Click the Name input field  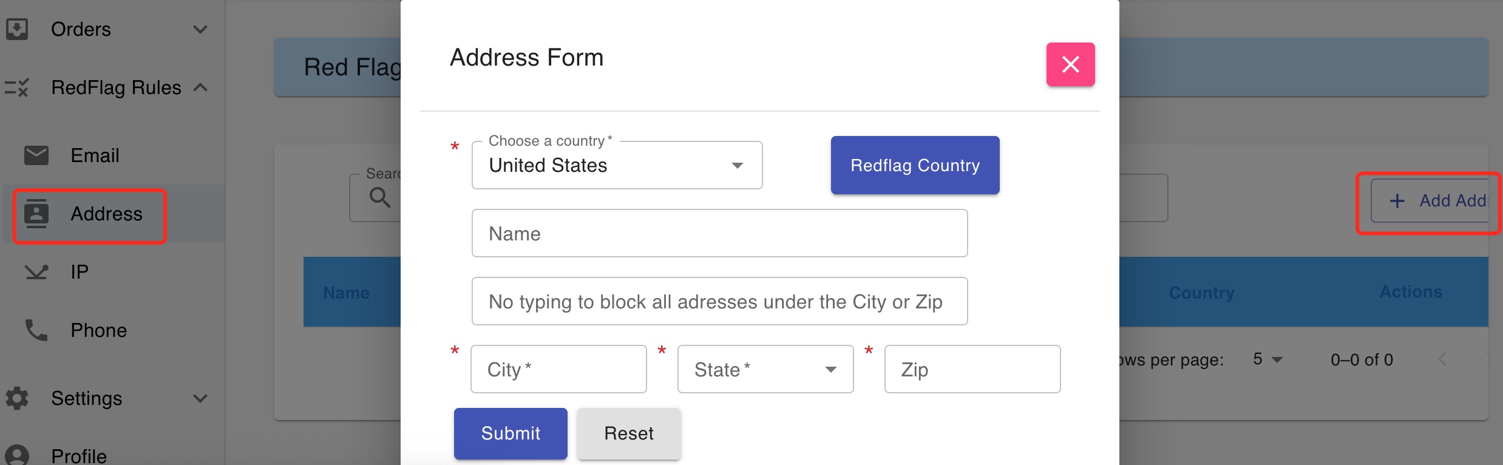click(x=719, y=233)
